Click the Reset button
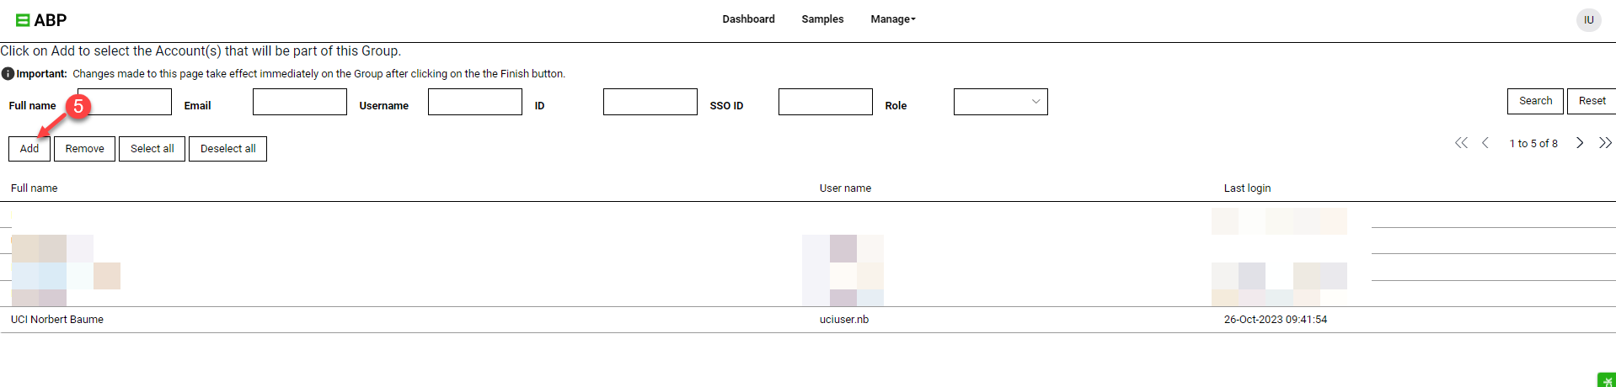This screenshot has width=1616, height=387. pyautogui.click(x=1592, y=101)
